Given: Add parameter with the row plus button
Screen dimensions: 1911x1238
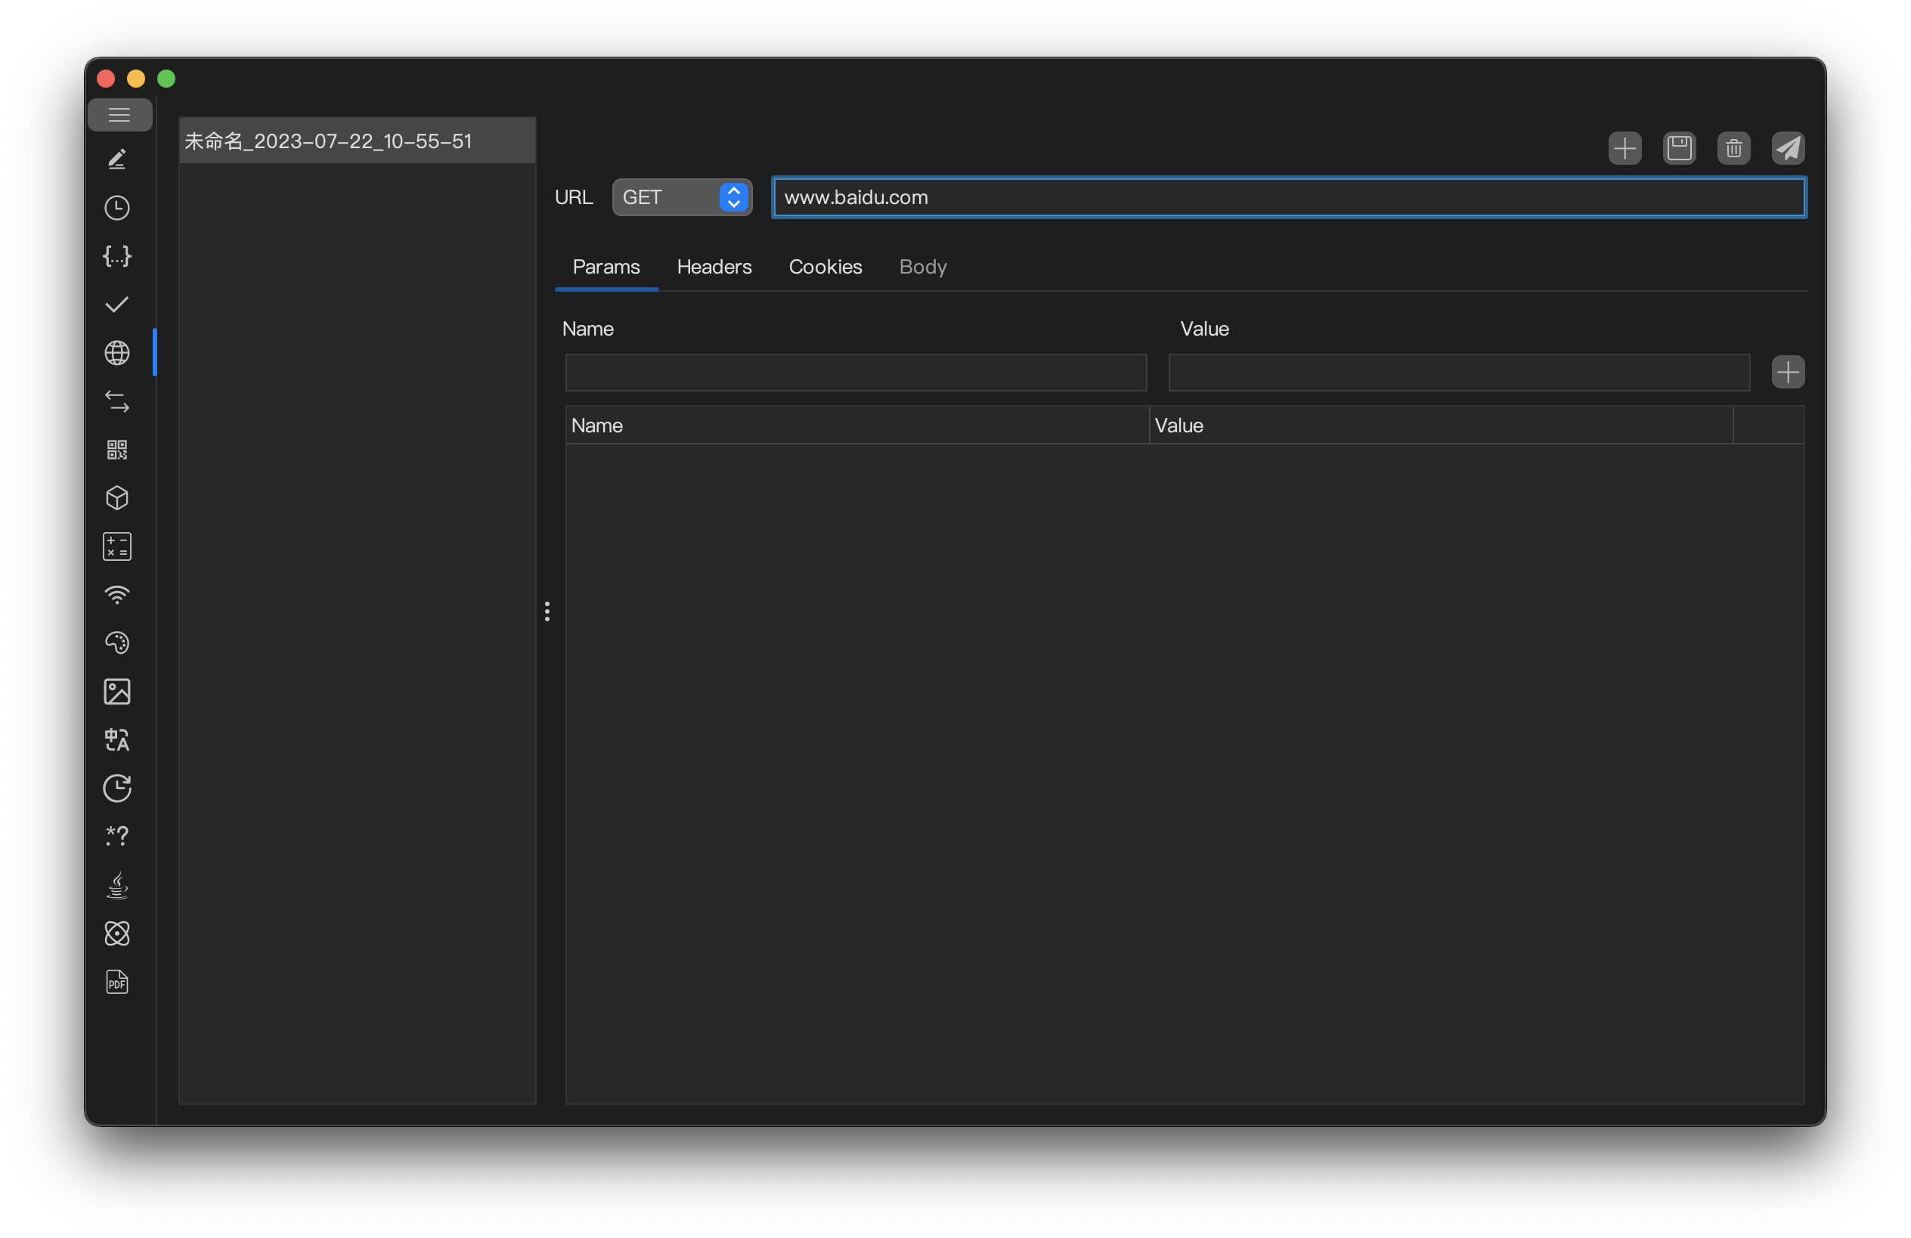Looking at the screenshot, I should tap(1787, 373).
